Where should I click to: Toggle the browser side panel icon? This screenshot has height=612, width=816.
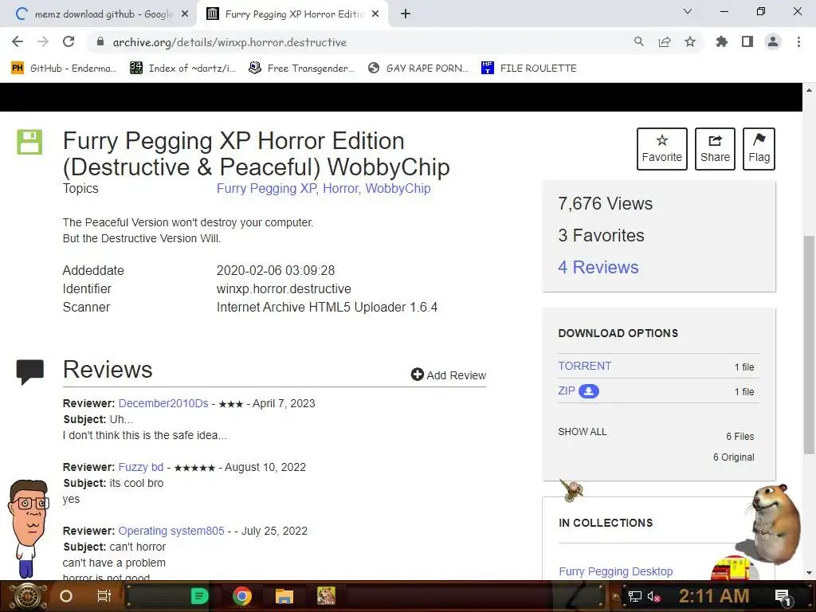pyautogui.click(x=747, y=41)
